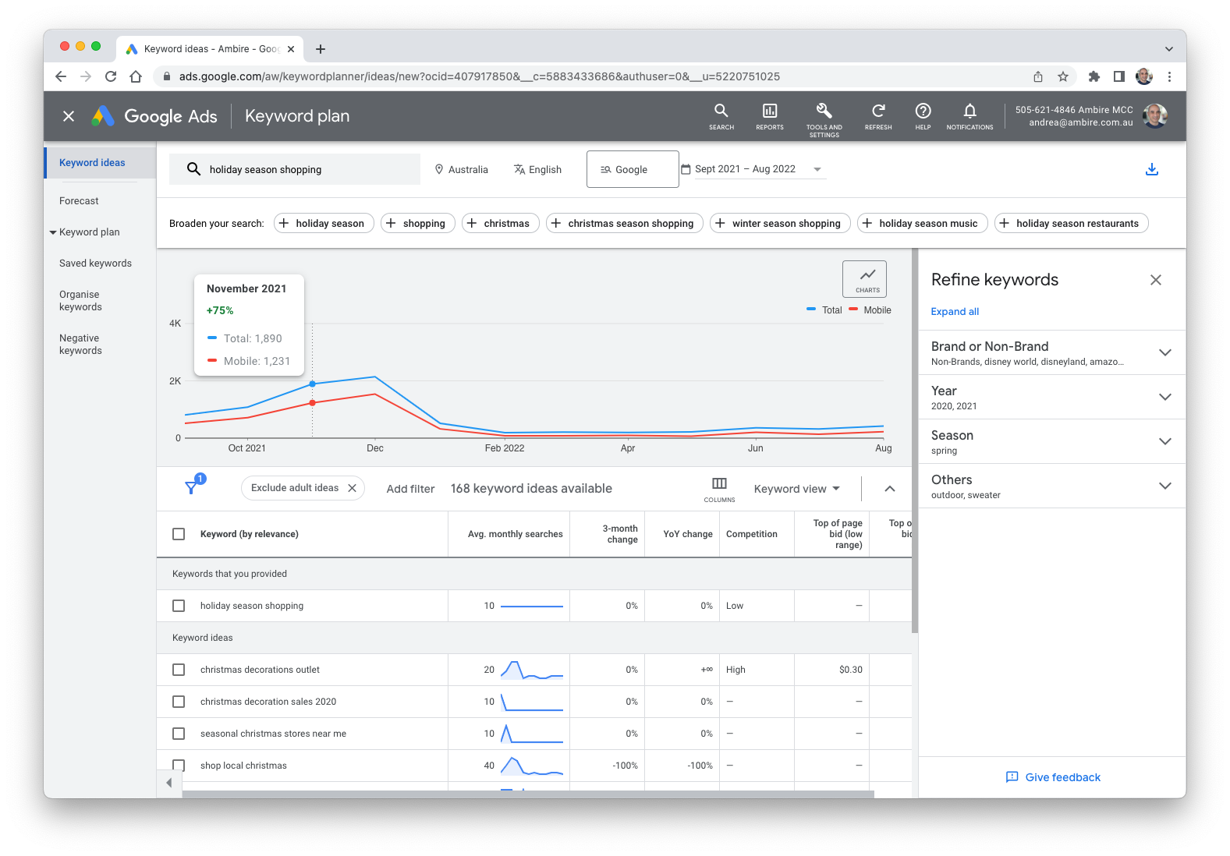Share the page using the share icon
The height and width of the screenshot is (856, 1230).
point(1038,76)
